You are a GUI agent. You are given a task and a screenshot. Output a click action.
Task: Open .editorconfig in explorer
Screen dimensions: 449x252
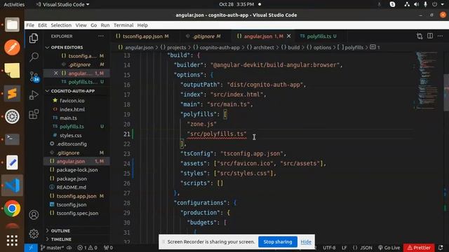(x=72, y=143)
